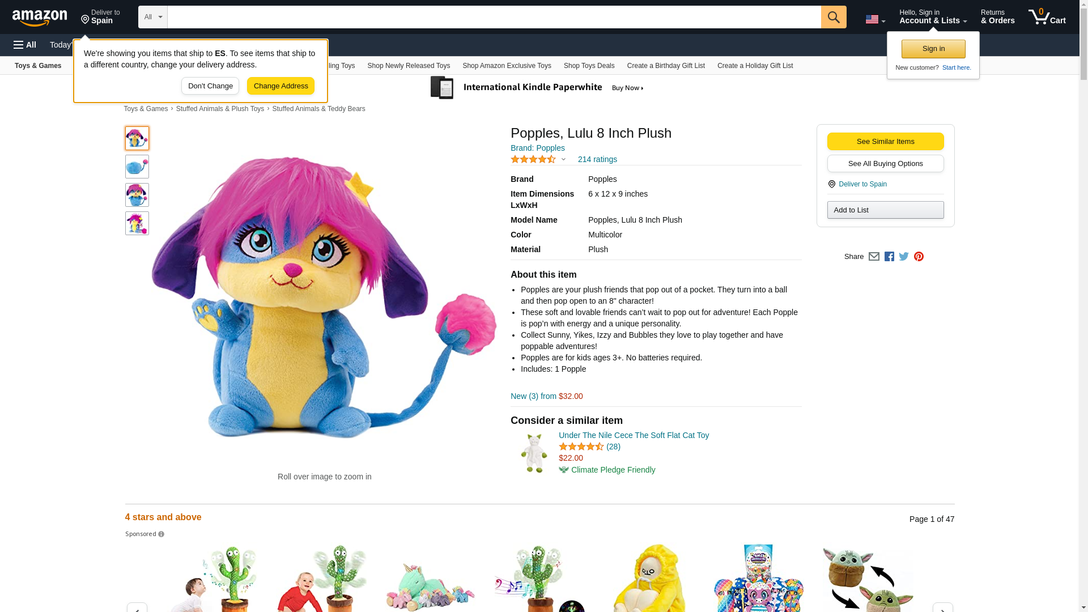1088x612 pixels.
Task: Click the search magnifier button
Action: coord(833,17)
